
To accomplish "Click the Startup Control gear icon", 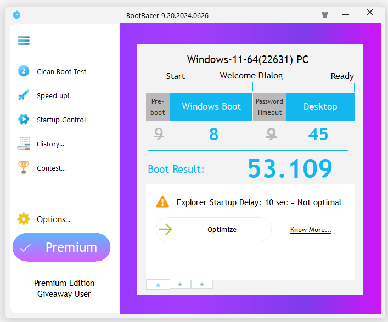I will [24, 119].
